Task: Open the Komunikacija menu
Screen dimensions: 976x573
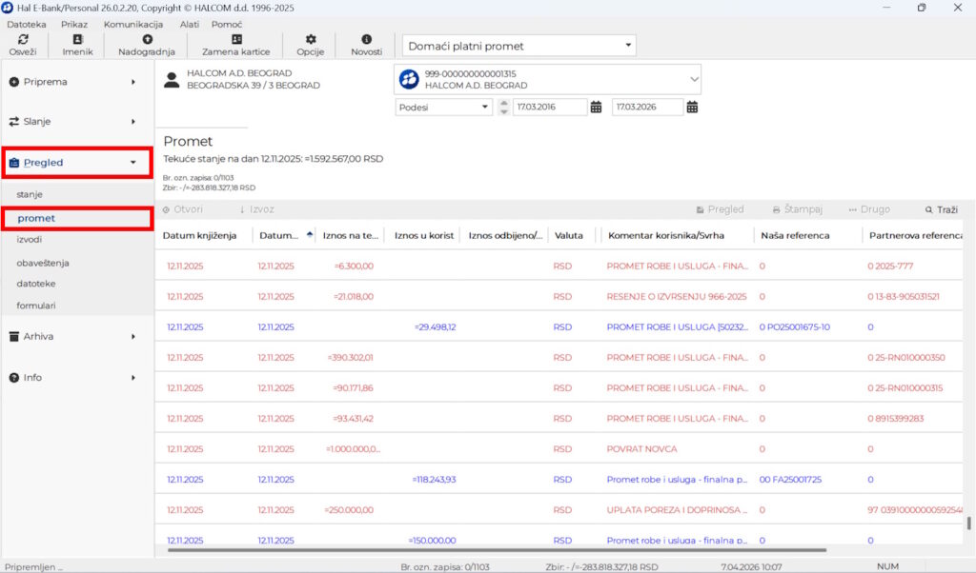Action: coord(133,24)
